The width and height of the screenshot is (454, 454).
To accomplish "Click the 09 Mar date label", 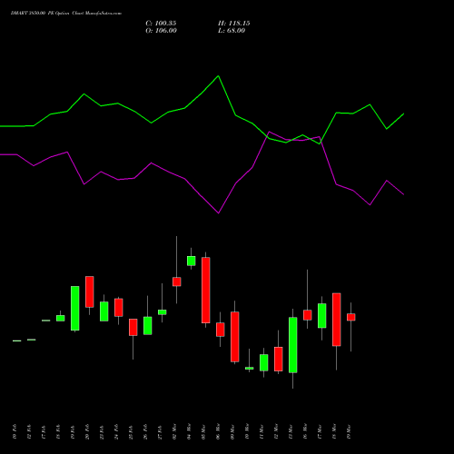I will (232, 431).
